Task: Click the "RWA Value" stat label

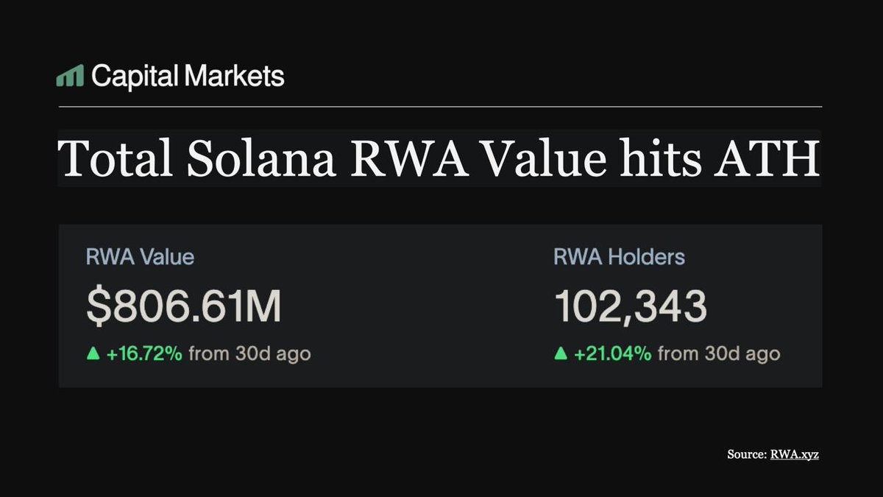Action: click(x=140, y=257)
